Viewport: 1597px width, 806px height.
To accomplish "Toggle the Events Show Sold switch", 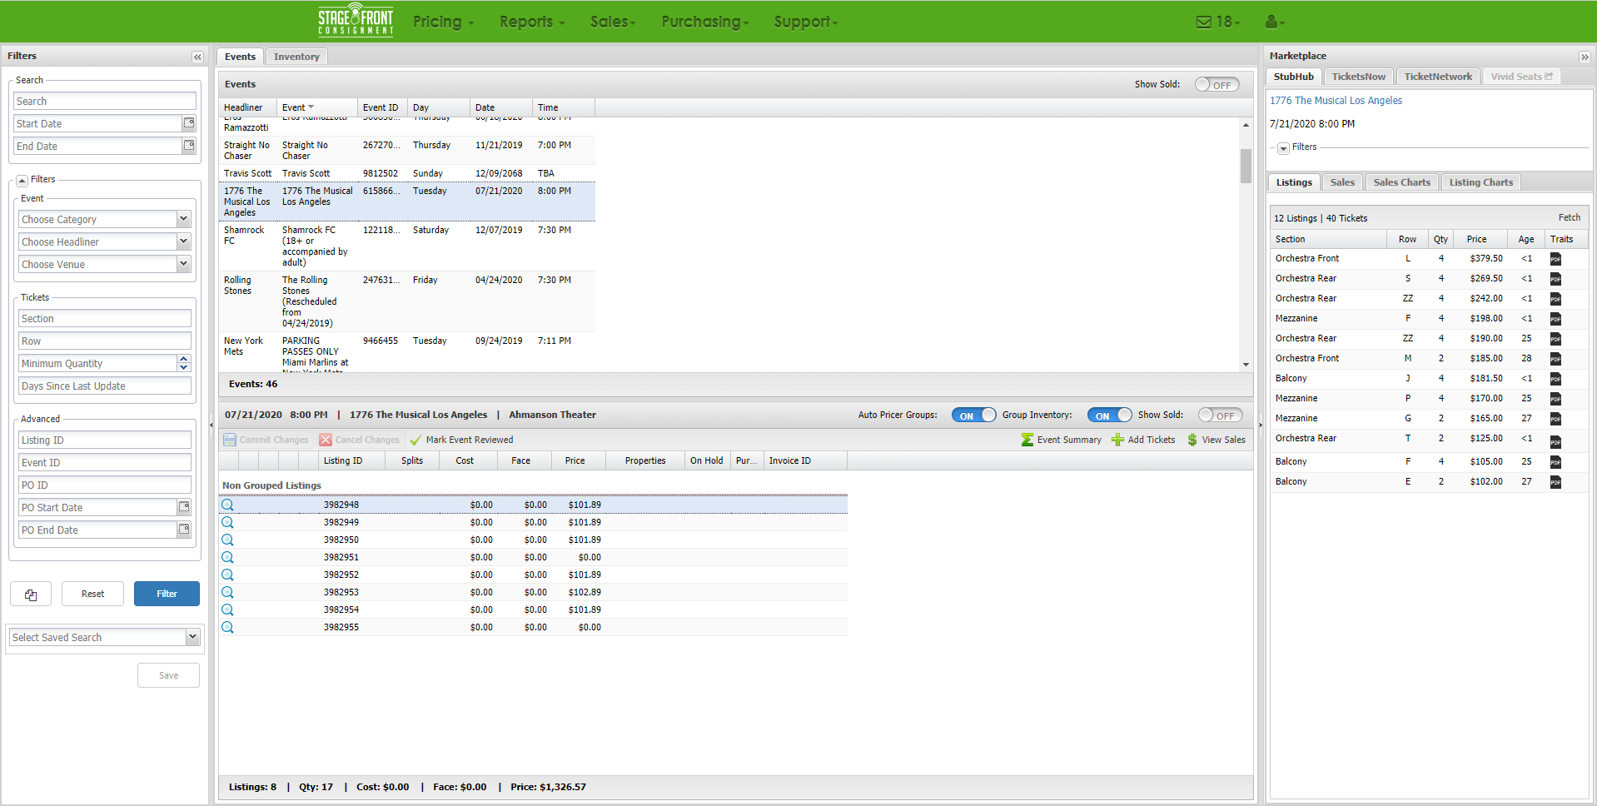I will click(1216, 85).
